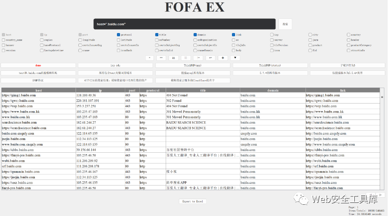The image size is (390, 216).
Task: Select IP cell 118.180.40.36
Action: pos(100,95)
